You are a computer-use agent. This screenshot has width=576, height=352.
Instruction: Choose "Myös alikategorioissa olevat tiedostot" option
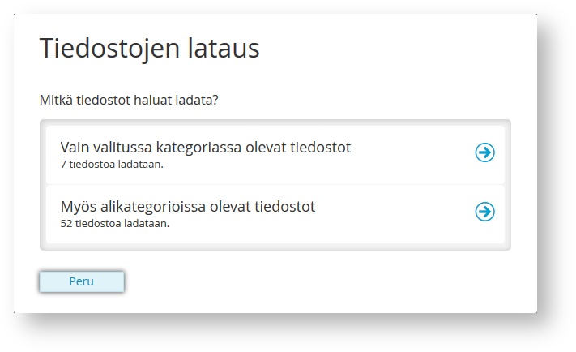click(275, 214)
